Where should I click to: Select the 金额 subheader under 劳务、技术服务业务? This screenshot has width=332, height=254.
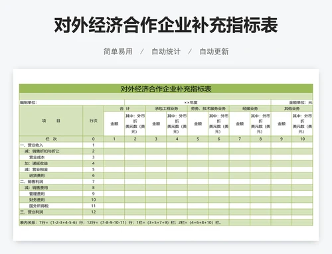[x=198, y=124]
